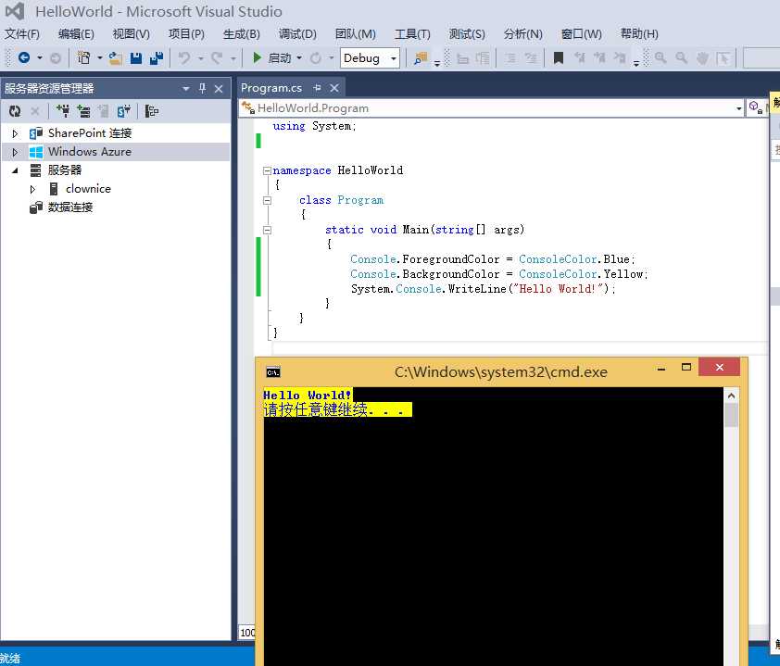
Task: Click the zoom in magnifier toolbar icon
Action: pyautogui.click(x=660, y=58)
